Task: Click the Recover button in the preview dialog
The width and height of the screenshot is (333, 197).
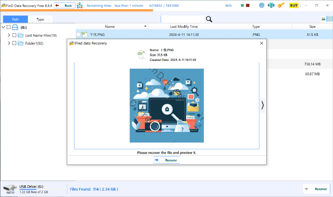Action: [167, 160]
